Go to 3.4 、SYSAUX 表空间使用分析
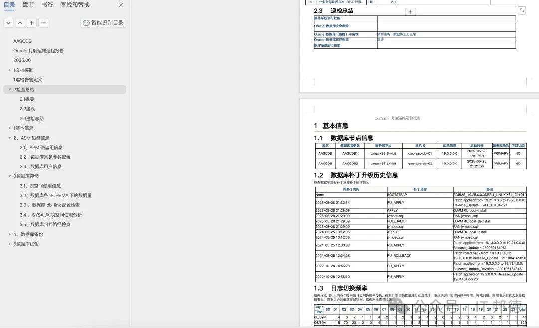Viewport: 539px width, 328px height. click(x=51, y=215)
